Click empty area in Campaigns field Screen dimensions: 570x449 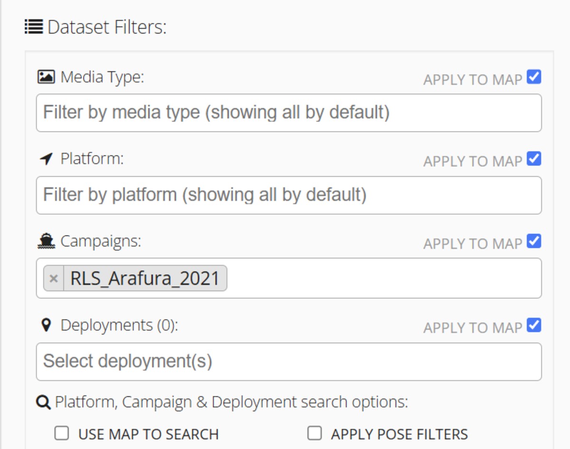(380, 278)
